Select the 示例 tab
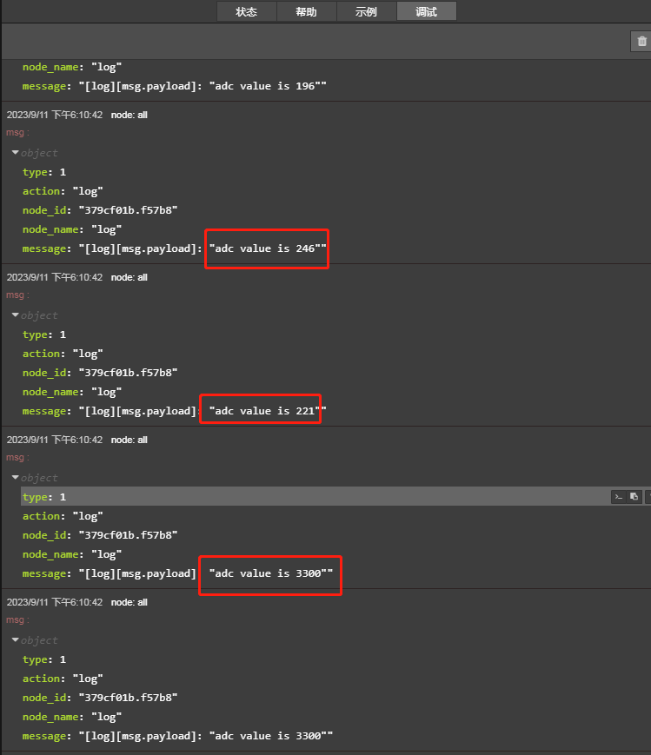 366,12
